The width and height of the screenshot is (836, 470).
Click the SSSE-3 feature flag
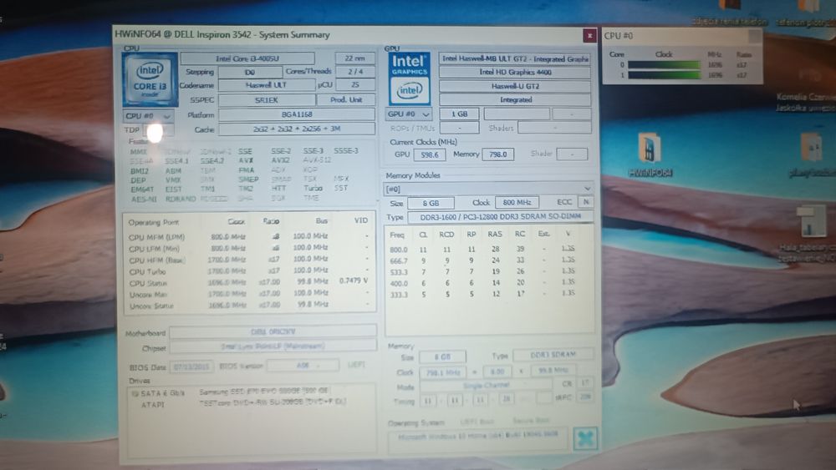346,150
